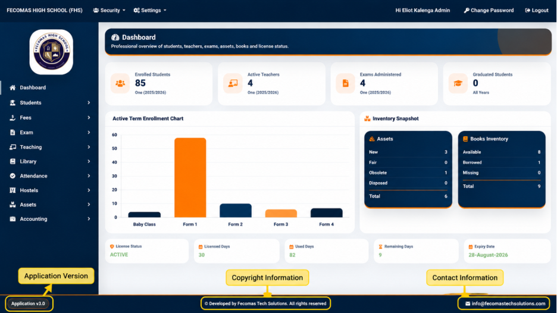557x313 pixels.
Task: Expand the Students sidebar chevron
Action: click(x=89, y=103)
